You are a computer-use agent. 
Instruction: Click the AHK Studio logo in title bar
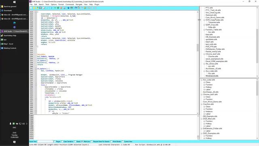pyautogui.click(x=30, y=2)
